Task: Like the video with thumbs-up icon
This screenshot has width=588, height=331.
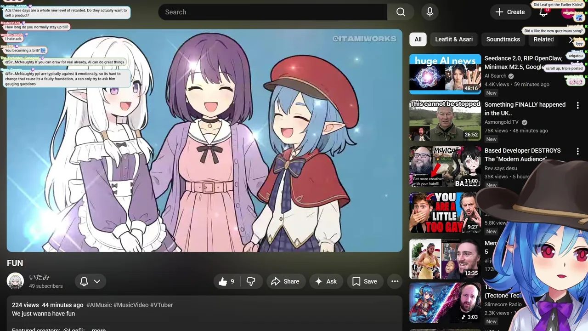Action: [228, 281]
